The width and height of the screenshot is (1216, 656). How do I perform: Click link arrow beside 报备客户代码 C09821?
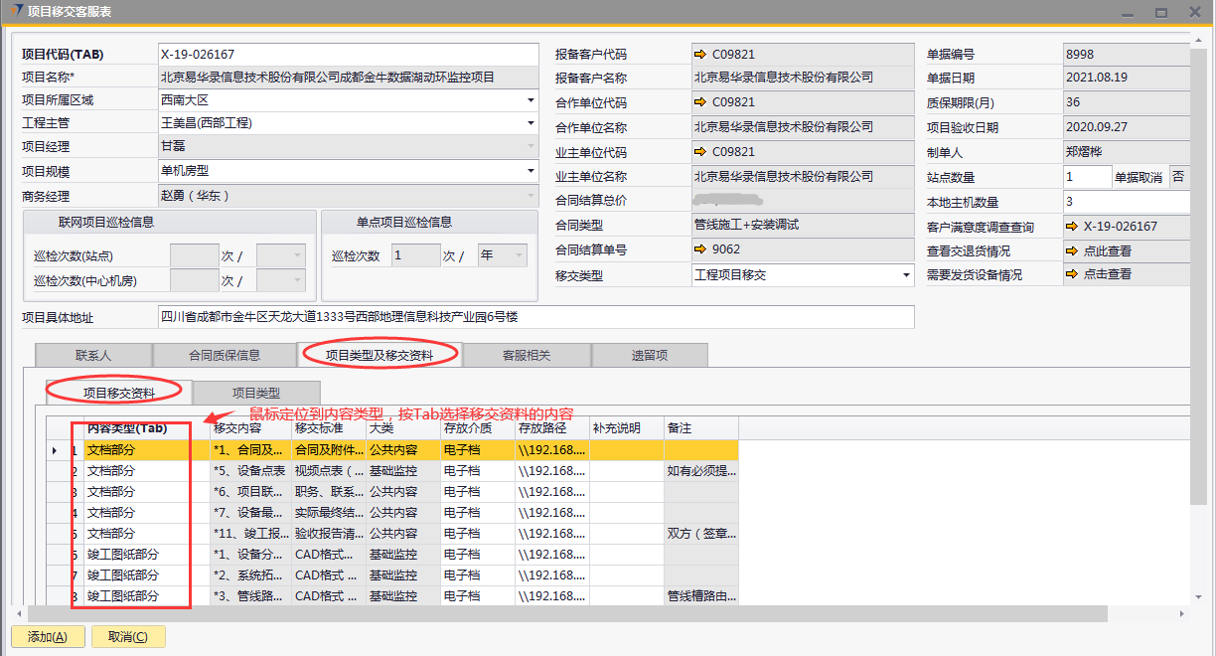[x=700, y=54]
